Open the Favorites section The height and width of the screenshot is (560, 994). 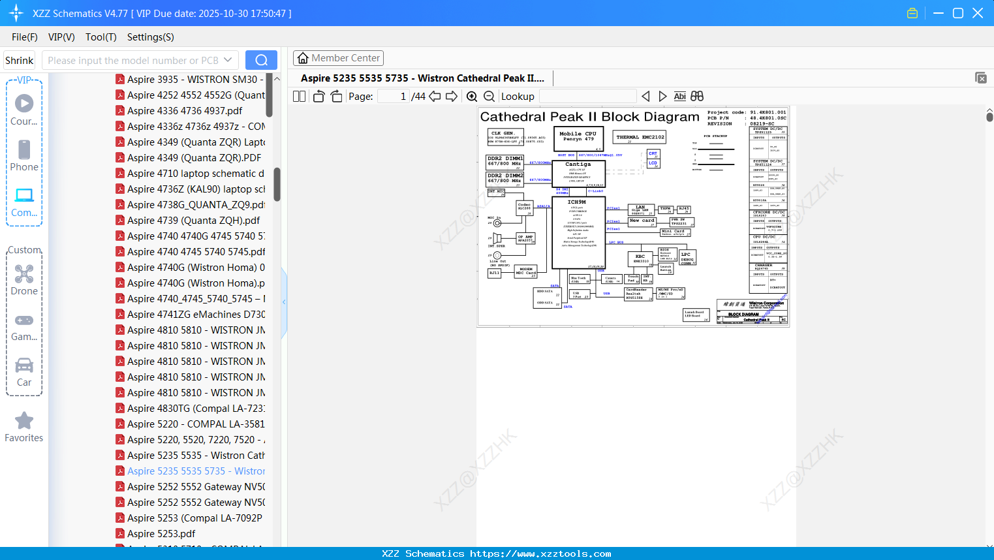[x=24, y=428]
